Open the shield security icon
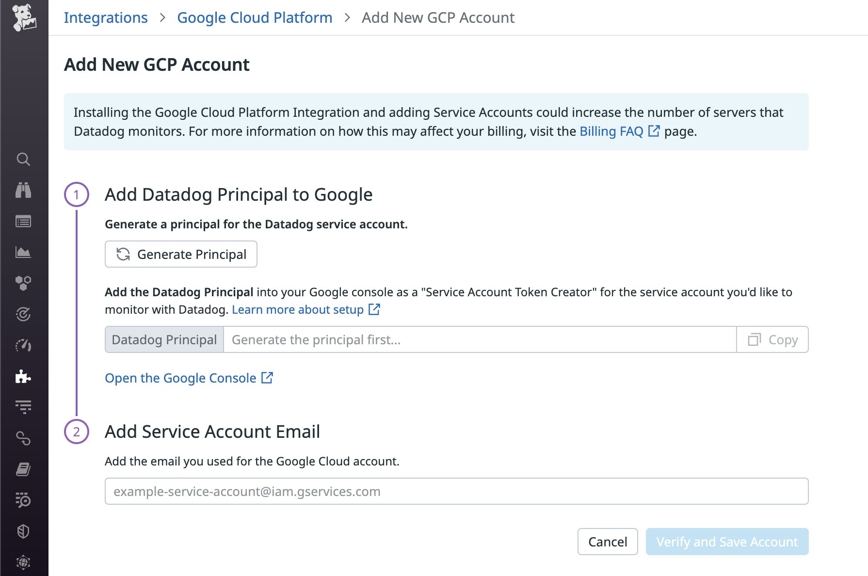The width and height of the screenshot is (868, 576). [23, 531]
